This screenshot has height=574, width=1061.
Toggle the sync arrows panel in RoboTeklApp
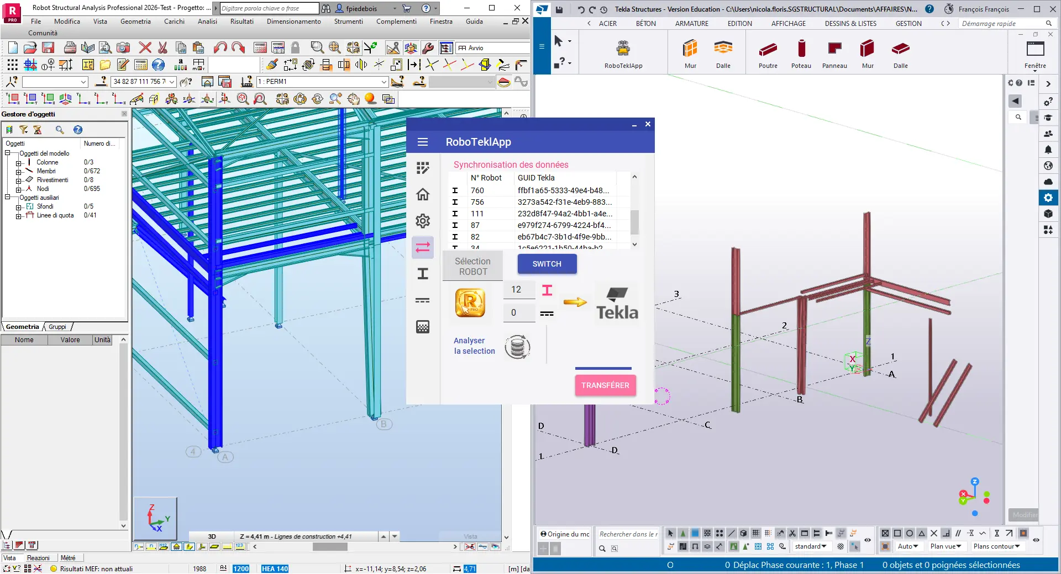coord(423,247)
